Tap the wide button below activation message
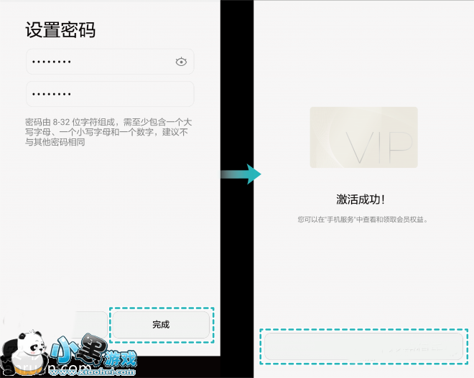The image size is (474, 378). pyautogui.click(x=363, y=346)
